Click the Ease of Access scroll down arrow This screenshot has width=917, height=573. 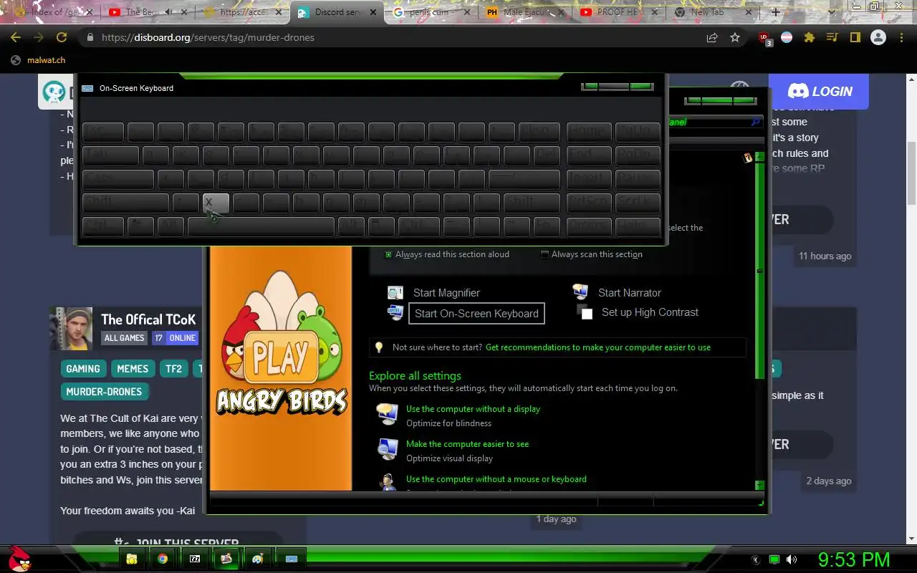[760, 486]
